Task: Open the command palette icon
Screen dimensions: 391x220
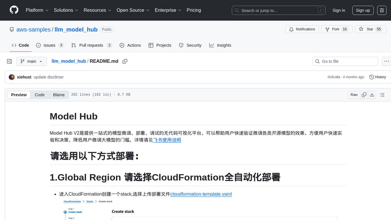Action: pos(382,10)
